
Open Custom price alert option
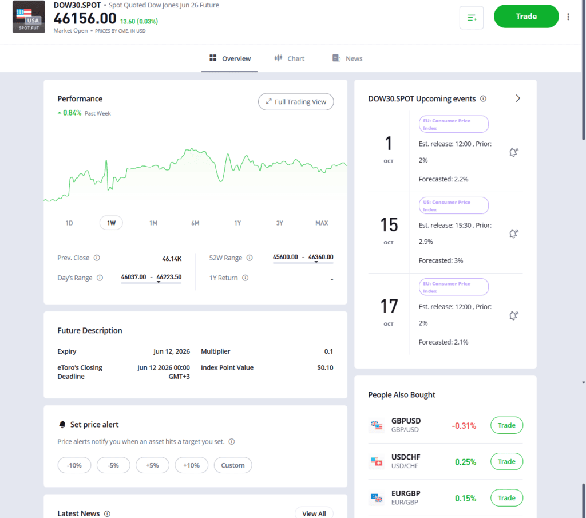233,465
